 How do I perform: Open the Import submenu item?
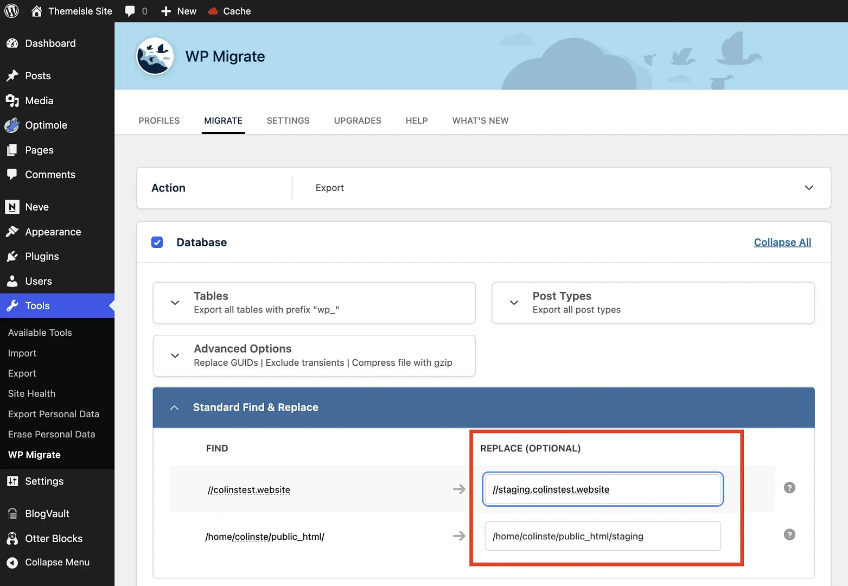22,353
